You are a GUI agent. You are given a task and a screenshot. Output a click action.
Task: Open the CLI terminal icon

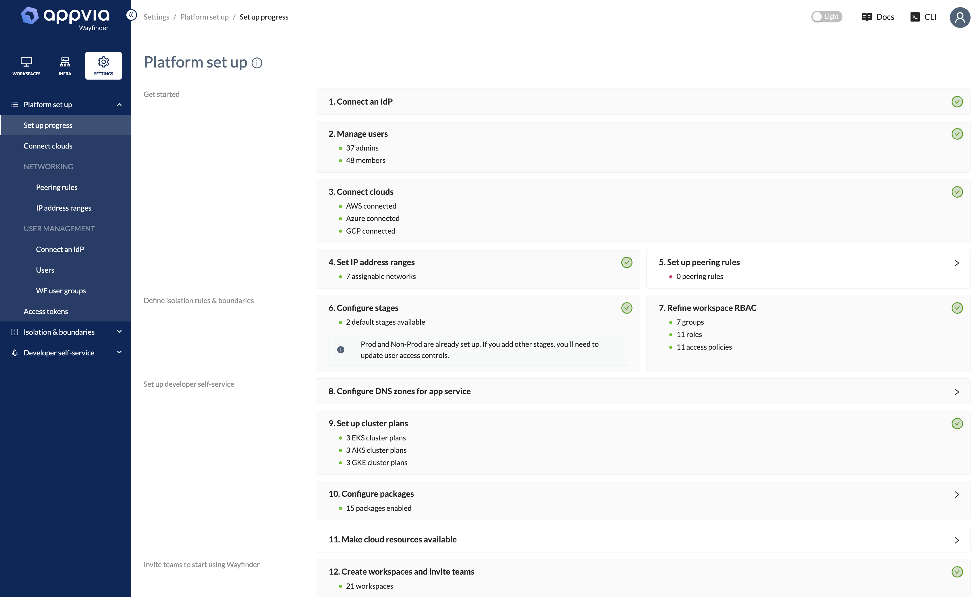coord(915,17)
